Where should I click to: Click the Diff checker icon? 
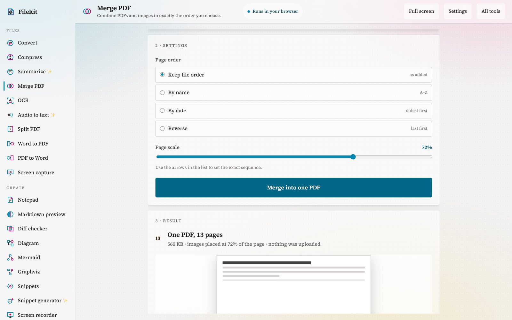click(10, 229)
